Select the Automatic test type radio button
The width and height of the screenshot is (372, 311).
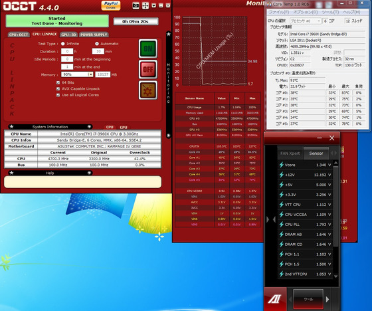[97, 44]
